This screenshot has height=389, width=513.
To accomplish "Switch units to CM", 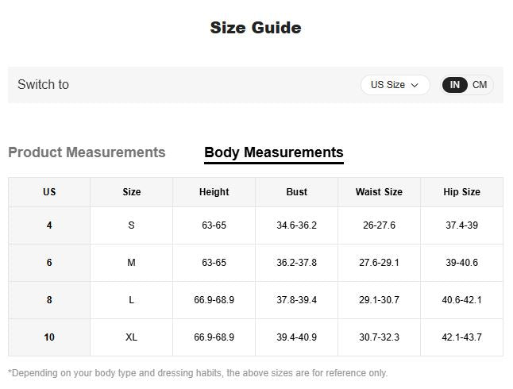I will (x=480, y=85).
